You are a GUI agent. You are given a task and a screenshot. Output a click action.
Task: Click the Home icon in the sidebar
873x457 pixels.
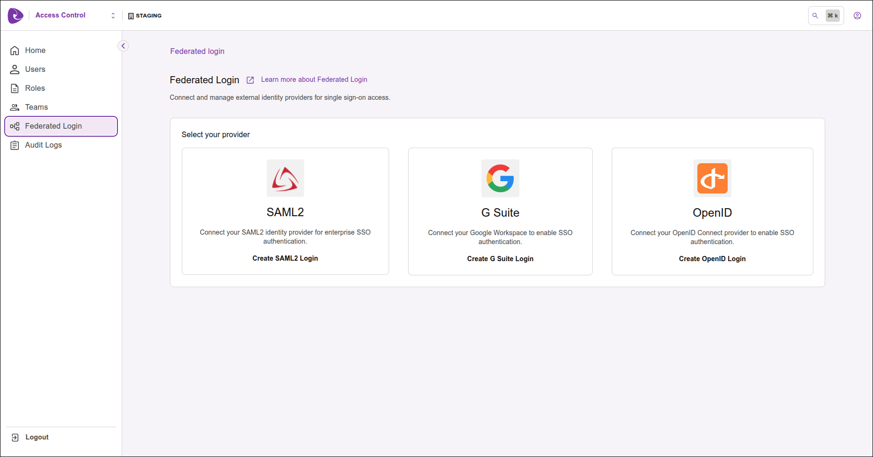pos(15,50)
